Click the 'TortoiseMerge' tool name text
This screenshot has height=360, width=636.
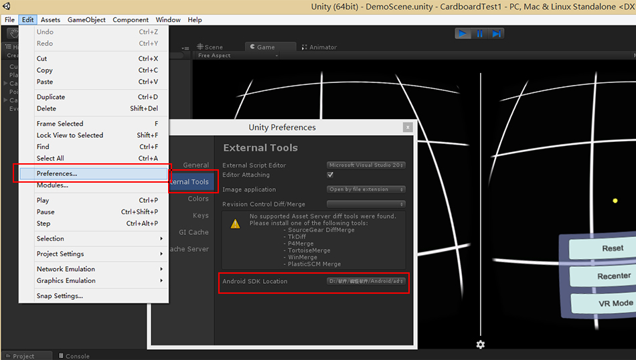coord(309,250)
